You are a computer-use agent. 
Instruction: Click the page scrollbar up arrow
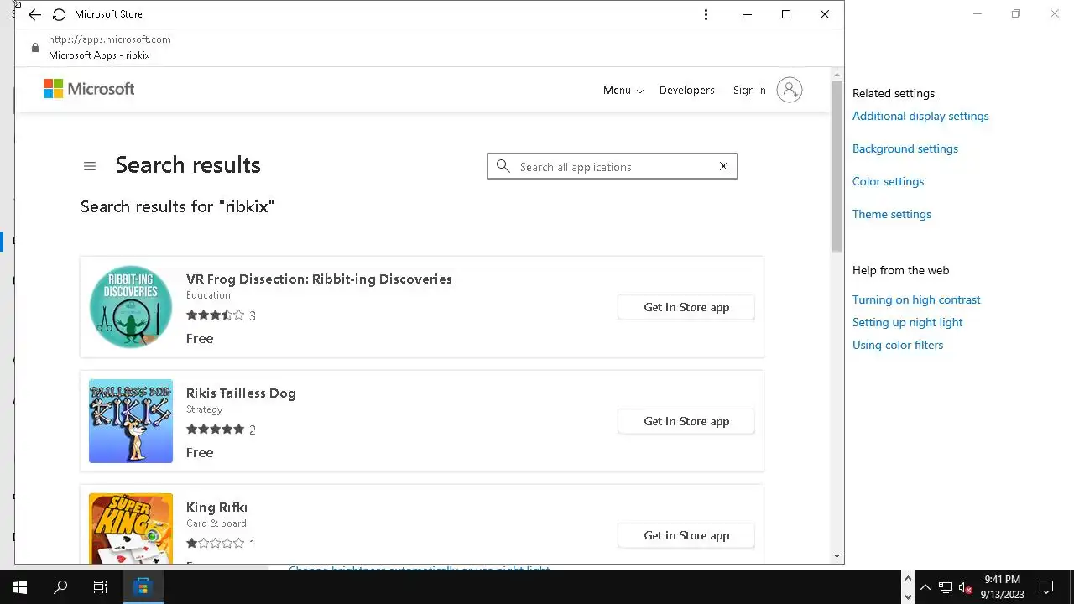[x=837, y=75]
